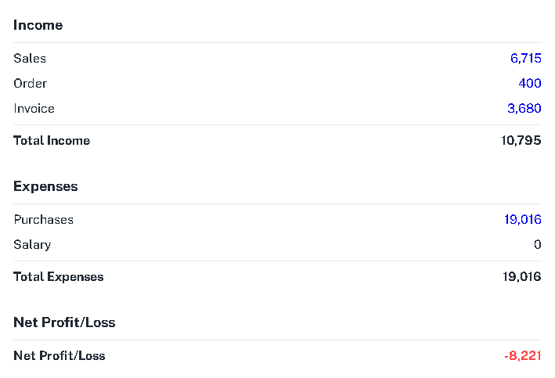The height and width of the screenshot is (378, 555).
Task: Open the Invoice amount 3,680 link
Action: [x=524, y=108]
